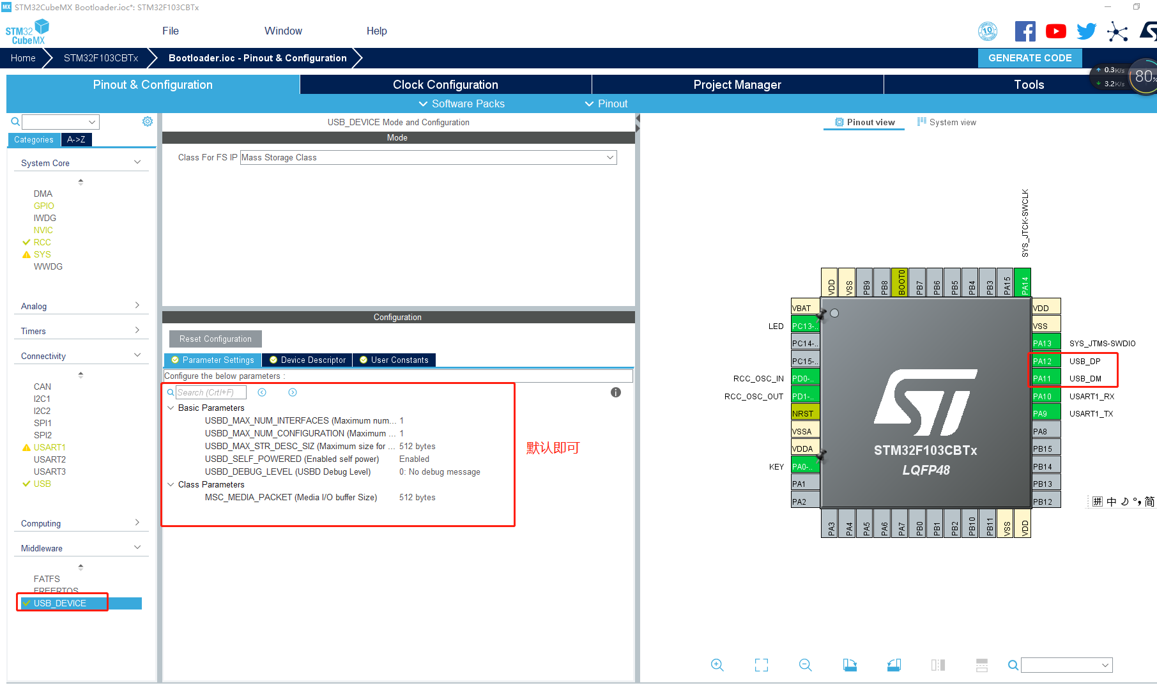Open the settings gear in the categories panel
The width and height of the screenshot is (1157, 690).
(x=148, y=121)
